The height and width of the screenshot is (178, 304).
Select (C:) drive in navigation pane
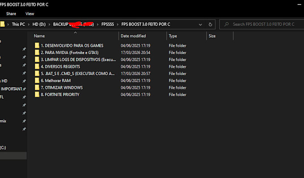click(3, 148)
